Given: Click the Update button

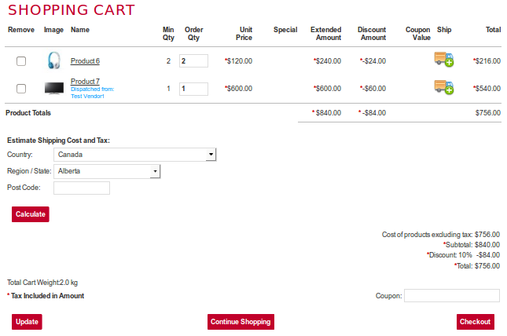Looking at the screenshot, I should (x=27, y=322).
